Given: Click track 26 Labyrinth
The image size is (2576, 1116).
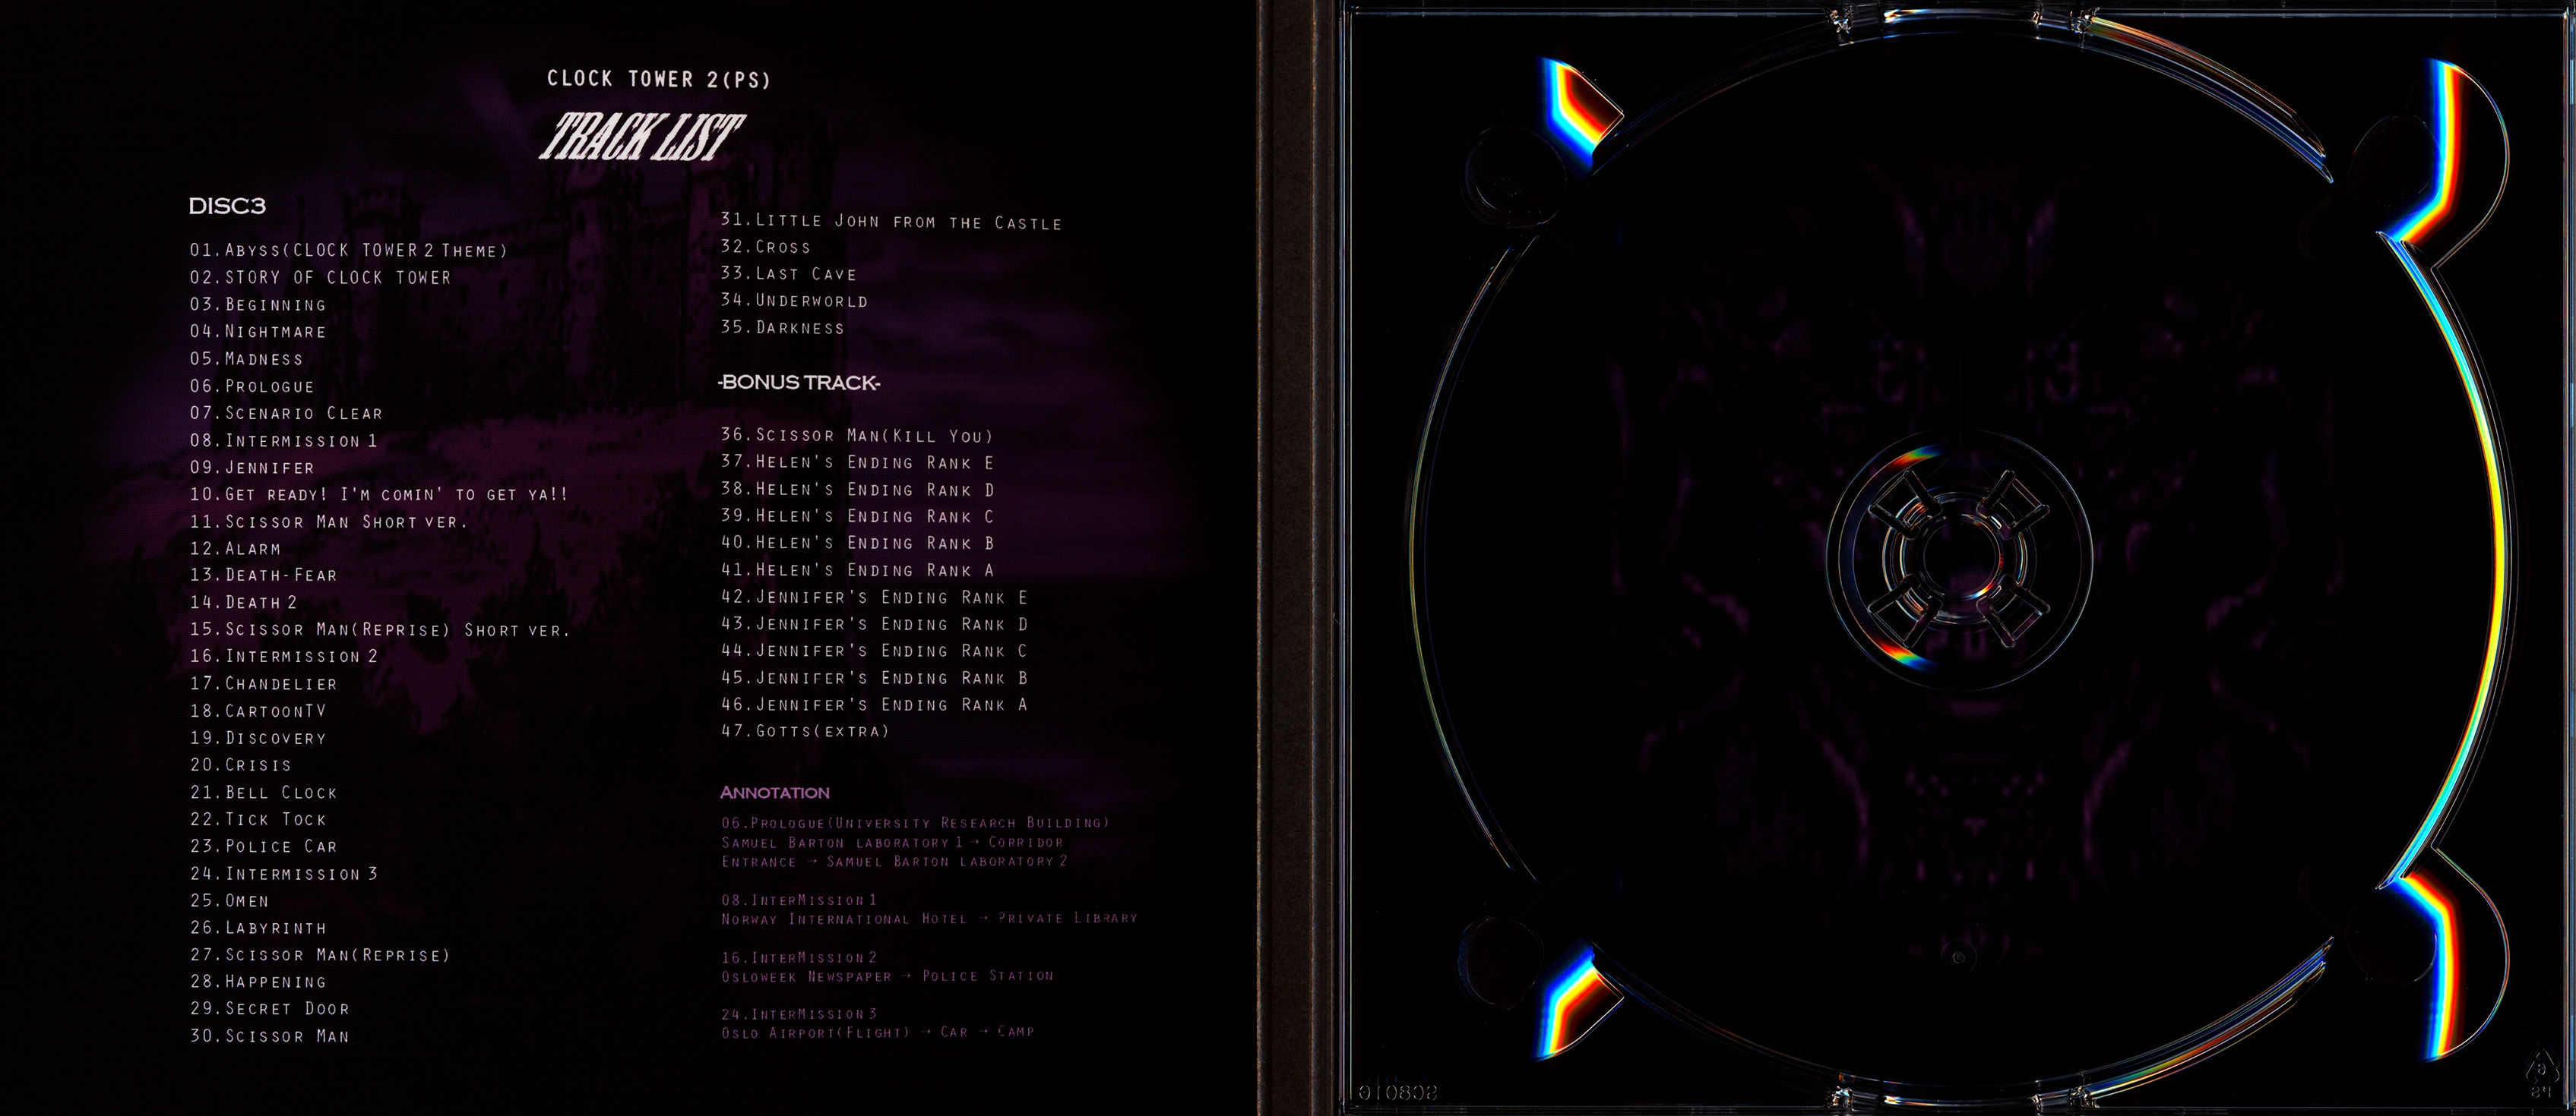Looking at the screenshot, I should pyautogui.click(x=258, y=928).
